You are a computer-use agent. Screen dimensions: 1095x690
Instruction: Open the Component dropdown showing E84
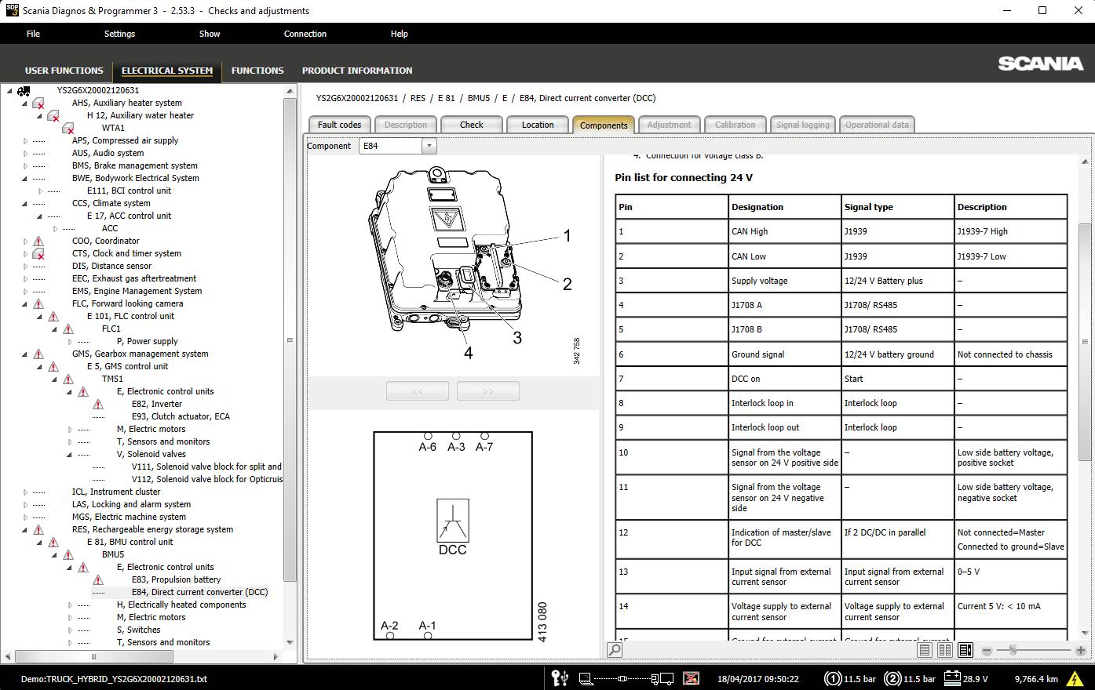pyautogui.click(x=428, y=145)
